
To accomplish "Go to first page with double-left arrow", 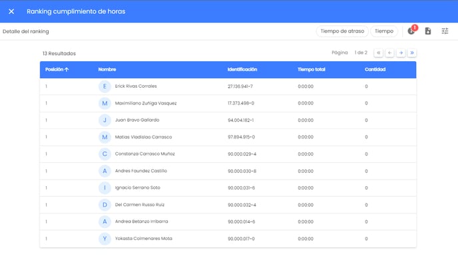I will [x=378, y=53].
